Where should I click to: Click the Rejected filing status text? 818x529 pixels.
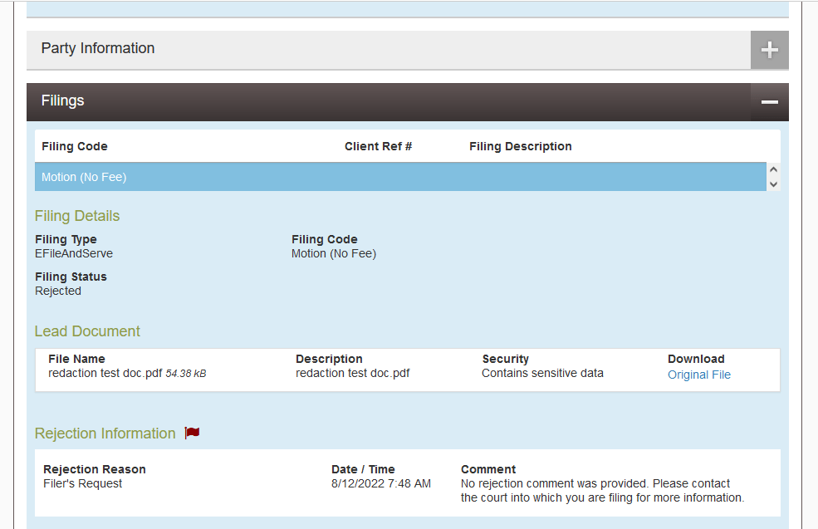(x=58, y=291)
